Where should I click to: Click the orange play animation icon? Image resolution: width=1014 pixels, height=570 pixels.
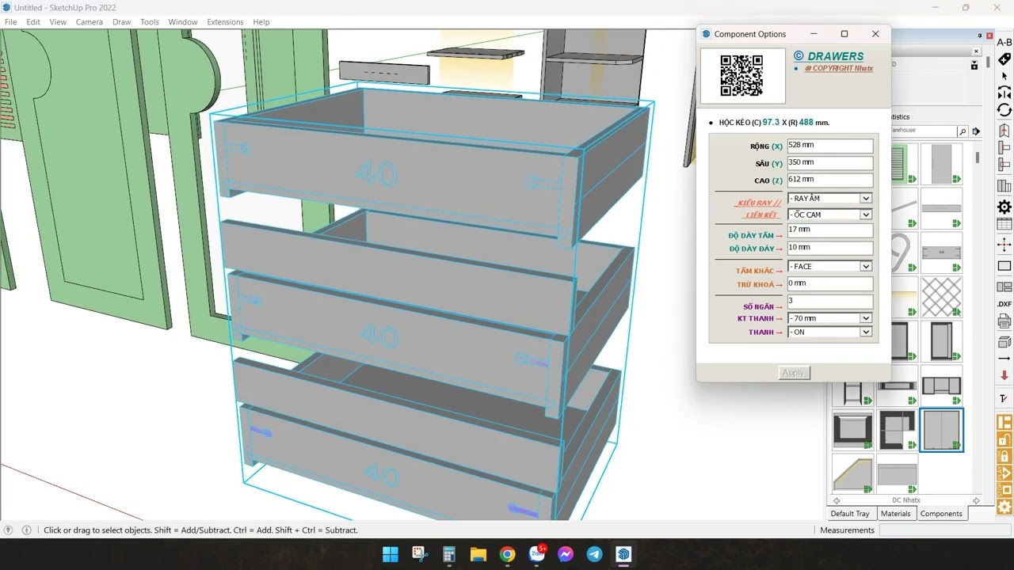click(x=1004, y=473)
